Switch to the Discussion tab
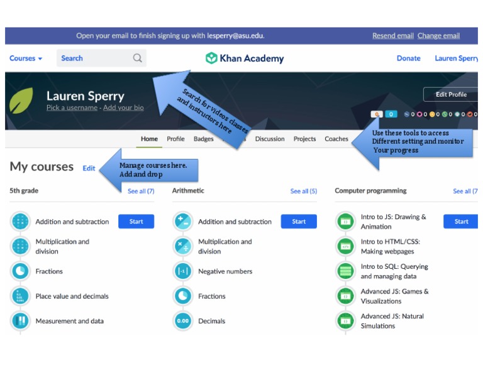 click(x=270, y=139)
